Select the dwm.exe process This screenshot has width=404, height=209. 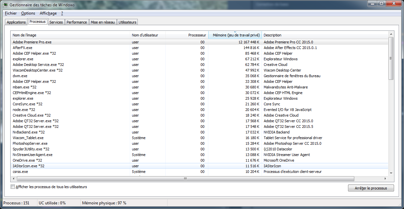pos(199,76)
